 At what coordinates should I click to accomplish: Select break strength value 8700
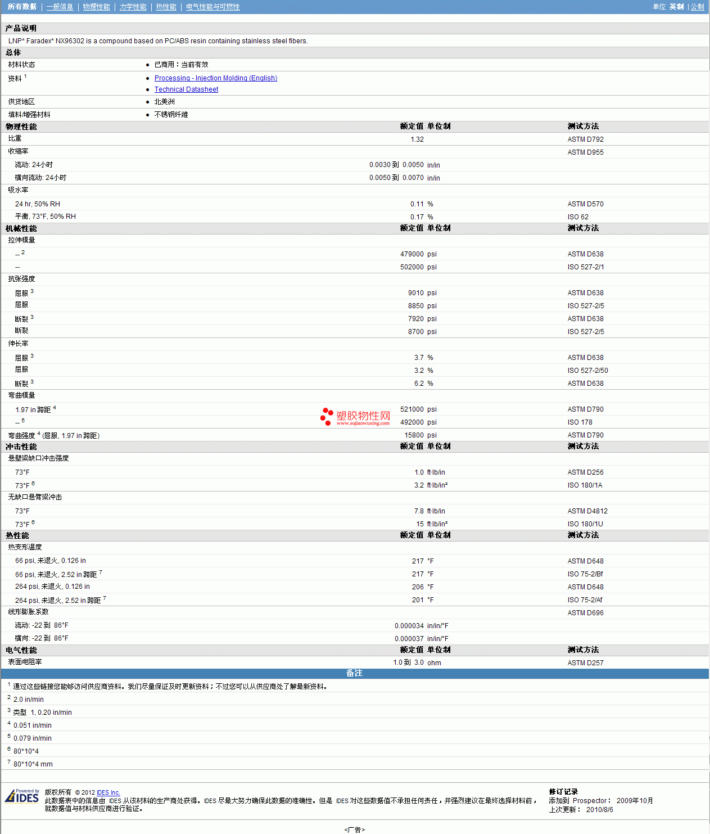click(416, 332)
